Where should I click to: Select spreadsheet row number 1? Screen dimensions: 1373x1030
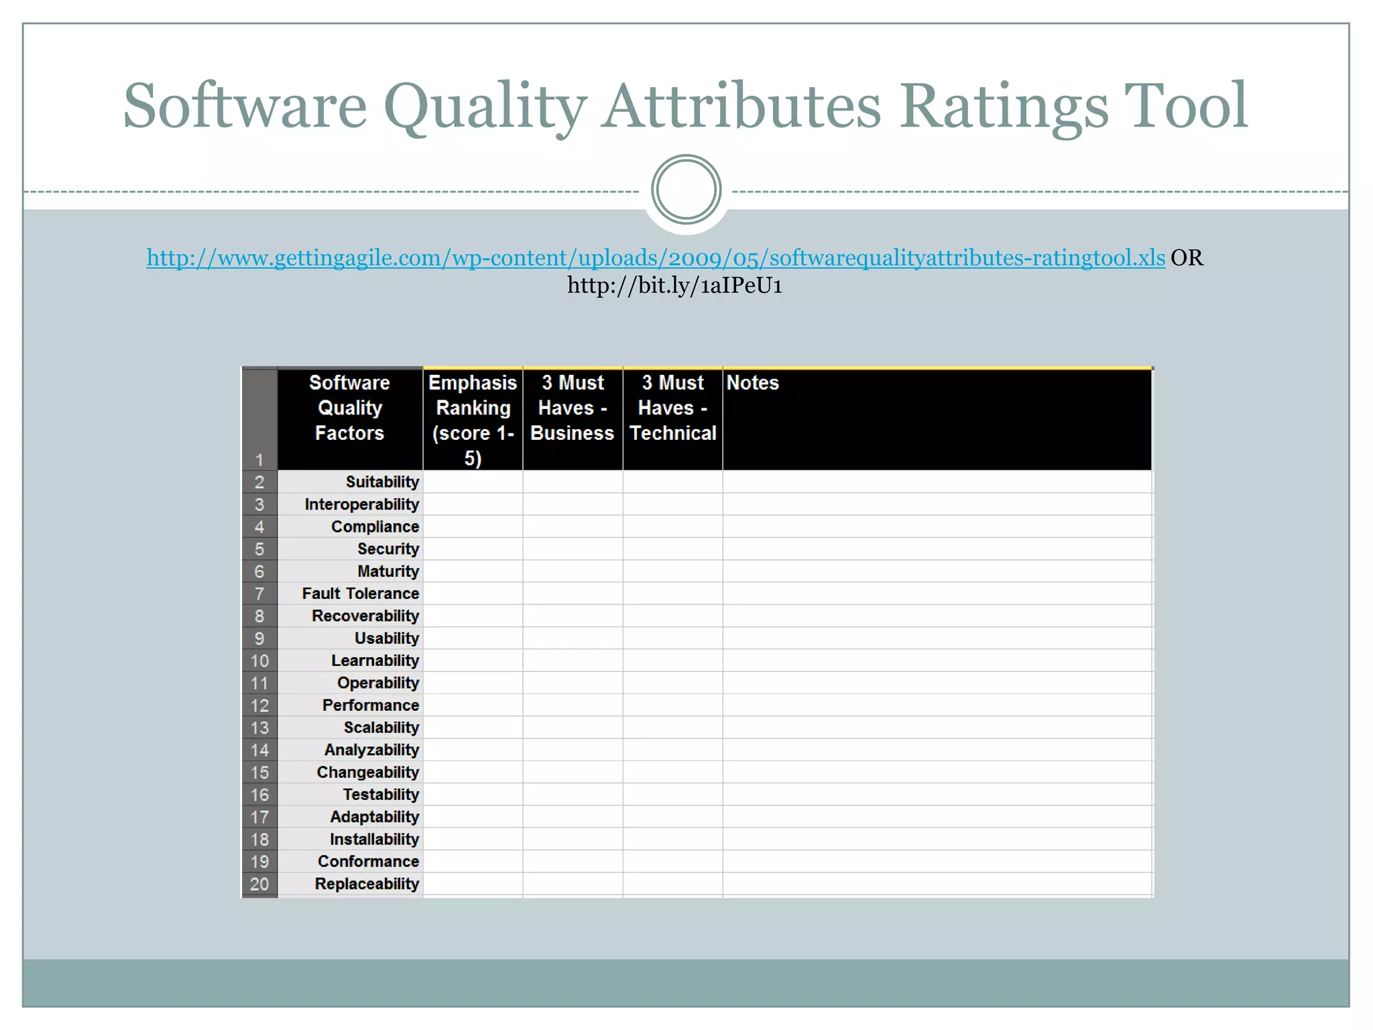pyautogui.click(x=259, y=420)
